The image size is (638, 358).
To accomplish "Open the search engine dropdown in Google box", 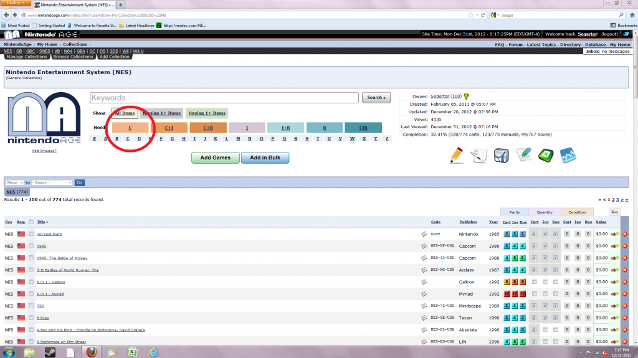I will (x=495, y=15).
